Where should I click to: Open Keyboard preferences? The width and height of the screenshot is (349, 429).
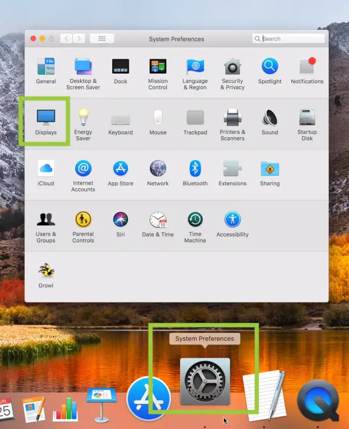click(121, 125)
